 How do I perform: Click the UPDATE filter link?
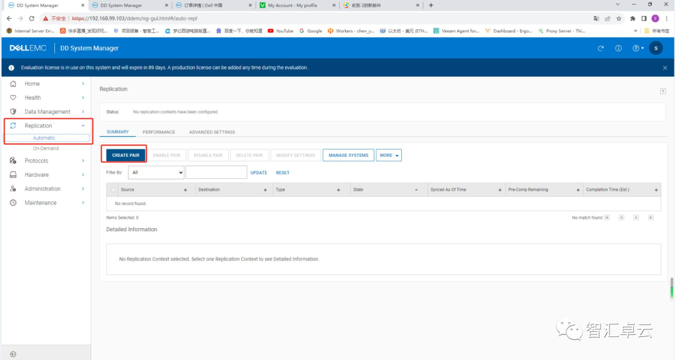click(259, 172)
